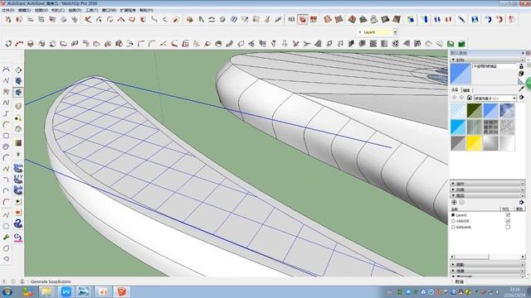Click the last green icon in second toolbar row

(x=461, y=44)
